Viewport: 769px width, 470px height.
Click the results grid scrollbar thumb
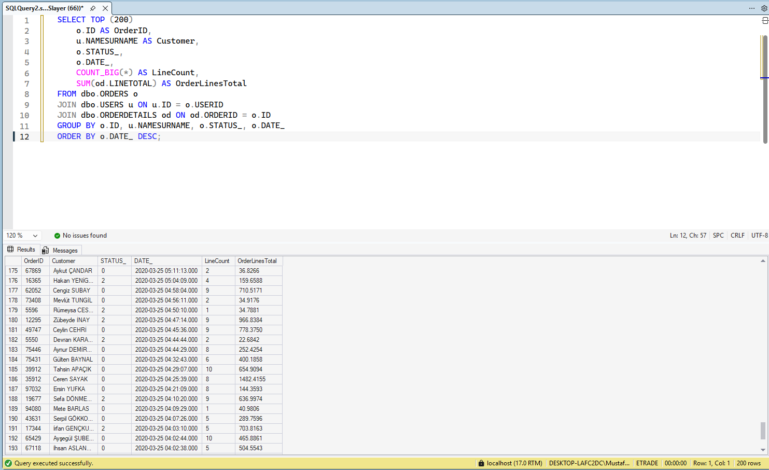[x=763, y=431]
